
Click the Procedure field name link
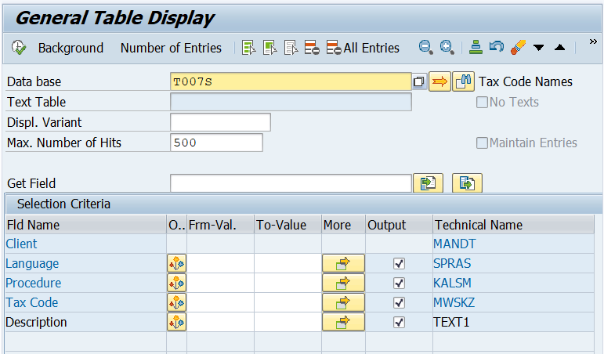click(34, 284)
